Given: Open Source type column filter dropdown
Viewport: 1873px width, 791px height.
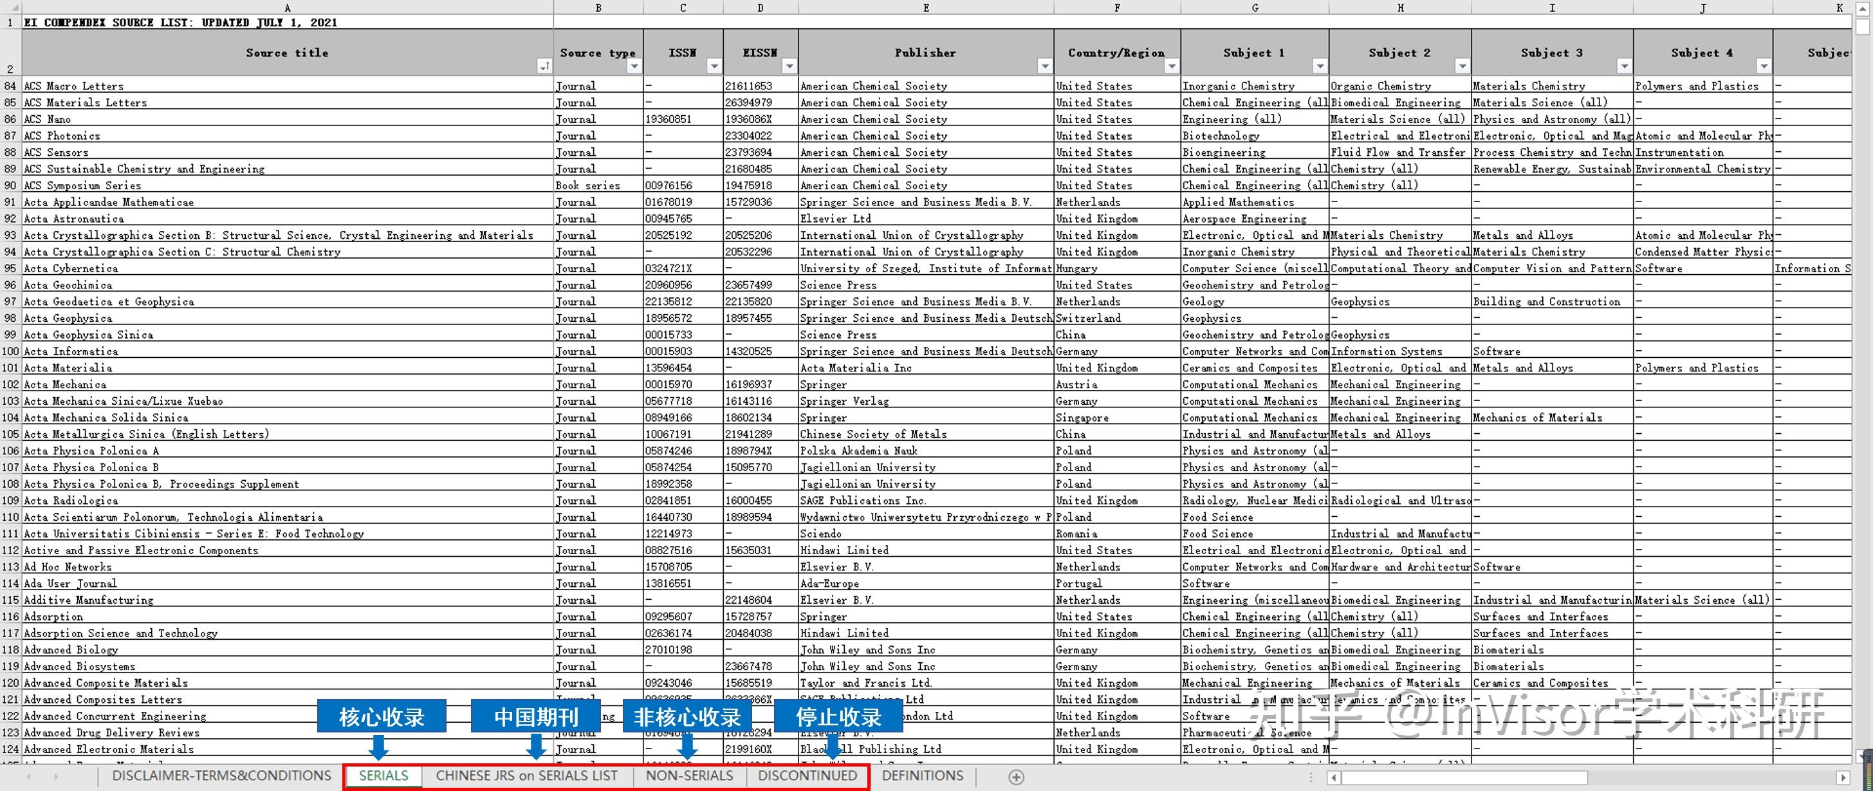Looking at the screenshot, I should click(x=635, y=67).
